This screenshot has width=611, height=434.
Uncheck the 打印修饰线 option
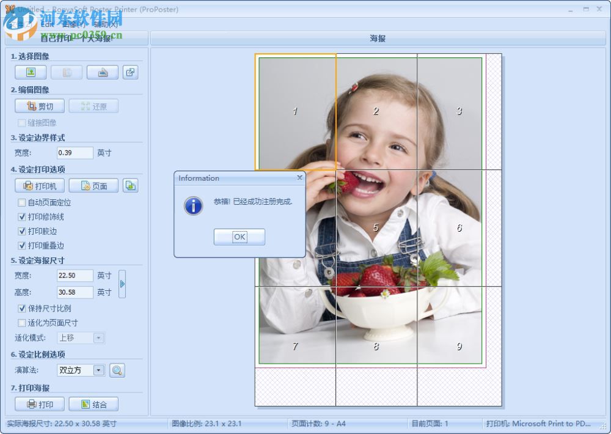click(x=22, y=216)
